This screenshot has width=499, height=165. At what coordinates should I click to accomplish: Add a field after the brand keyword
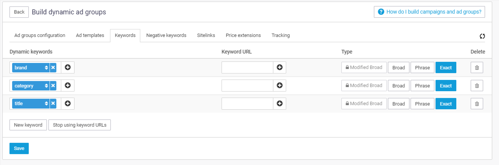click(x=68, y=67)
